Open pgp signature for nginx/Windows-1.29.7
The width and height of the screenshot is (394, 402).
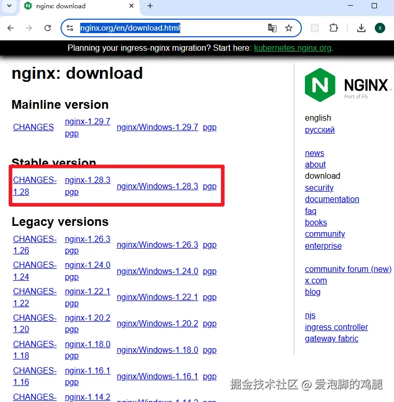210,127
